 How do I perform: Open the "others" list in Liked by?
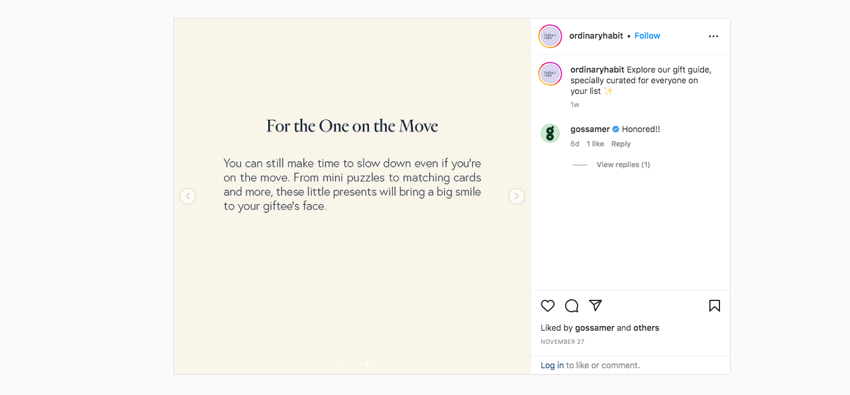[646, 328]
